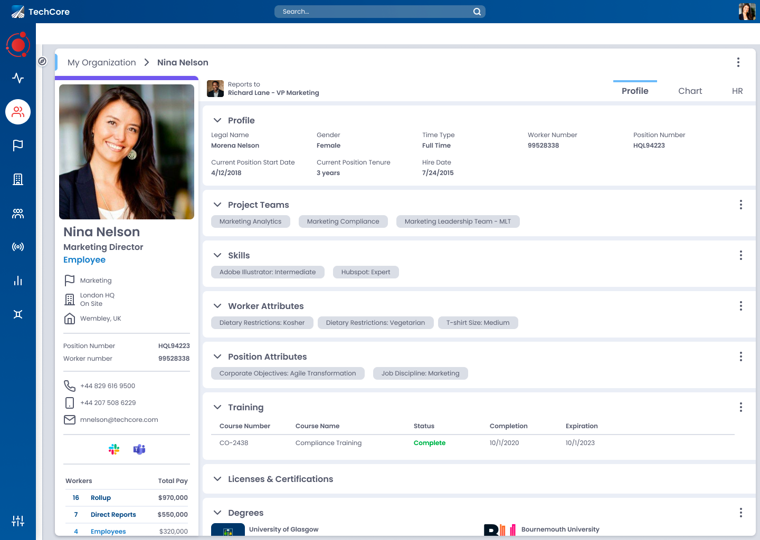Expand the Licenses & Certifications section
Screen dimensions: 760x540
[217, 479]
